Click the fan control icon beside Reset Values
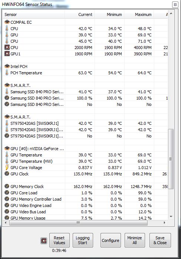 tap(44, 241)
